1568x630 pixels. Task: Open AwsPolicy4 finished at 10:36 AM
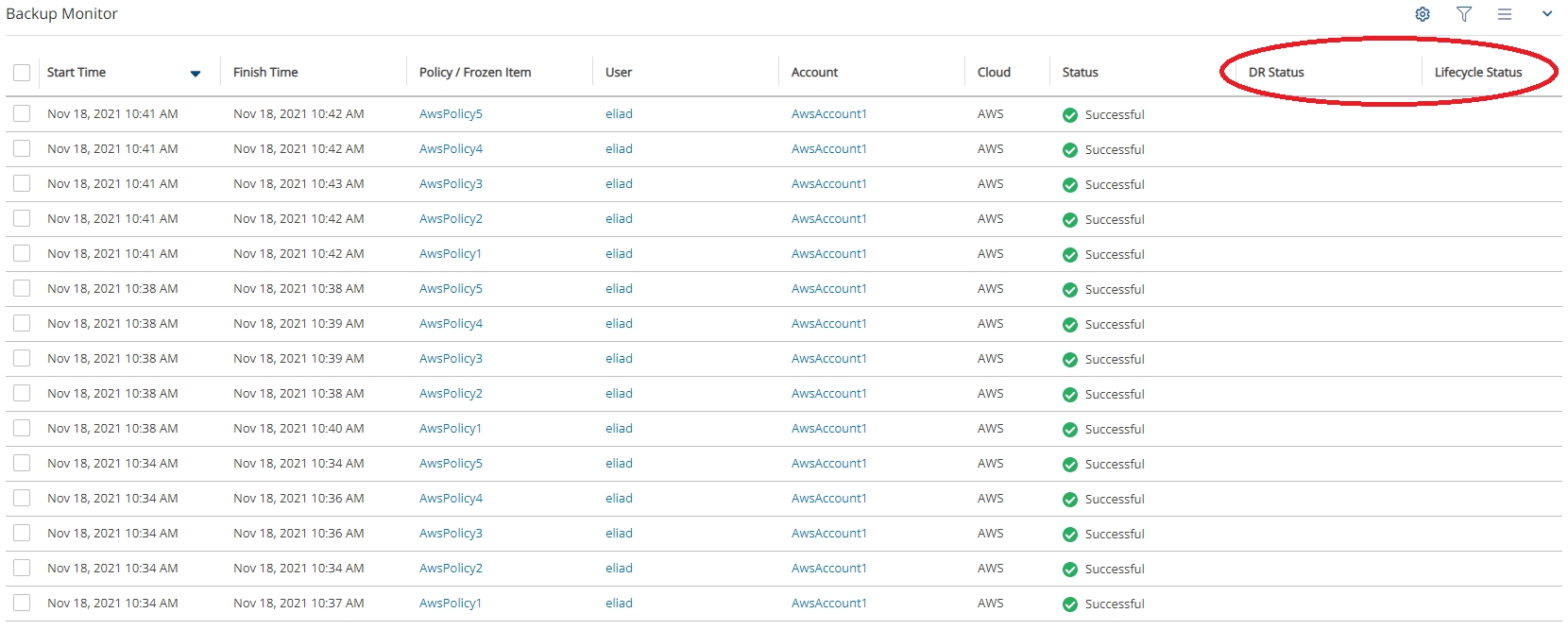pyautogui.click(x=451, y=499)
